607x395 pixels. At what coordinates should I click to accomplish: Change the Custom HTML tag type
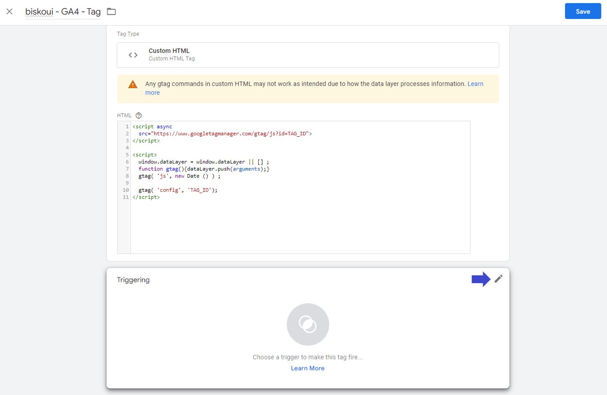coord(308,55)
